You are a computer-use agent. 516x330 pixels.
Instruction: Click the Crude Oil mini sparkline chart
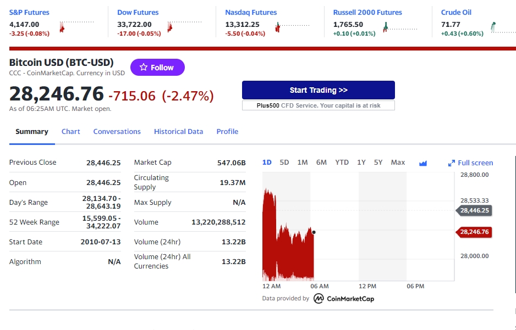(503, 27)
